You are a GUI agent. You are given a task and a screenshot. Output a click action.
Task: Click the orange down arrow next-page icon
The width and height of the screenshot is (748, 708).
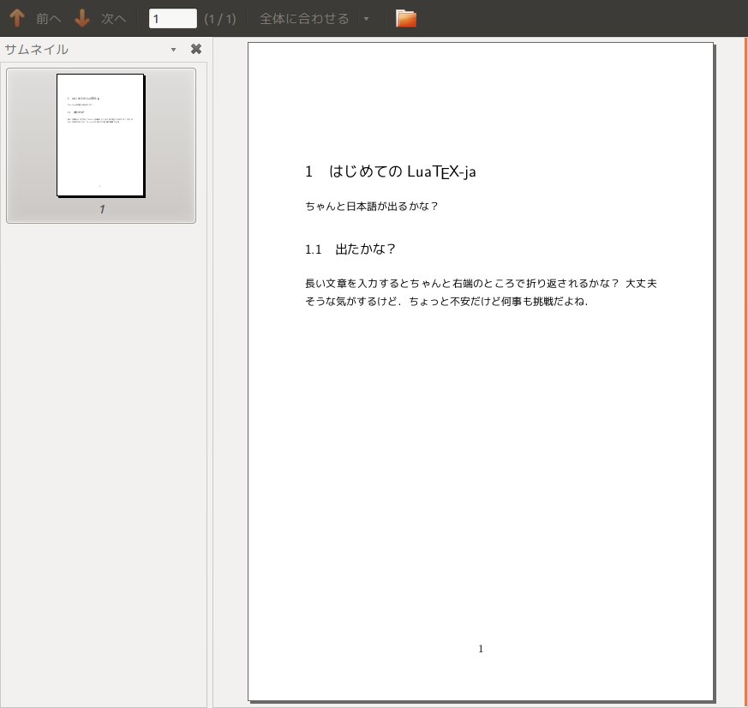point(82,18)
